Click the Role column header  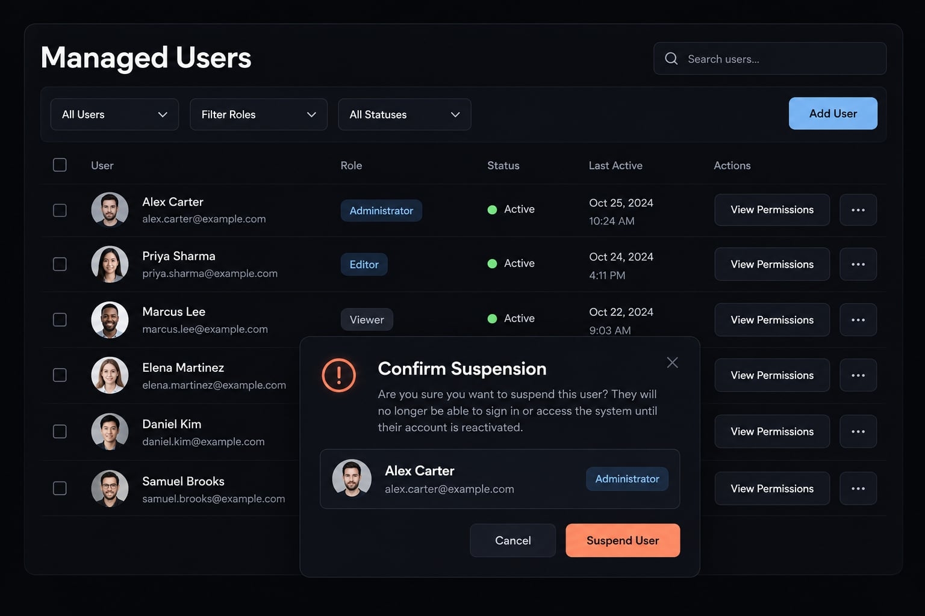tap(351, 165)
